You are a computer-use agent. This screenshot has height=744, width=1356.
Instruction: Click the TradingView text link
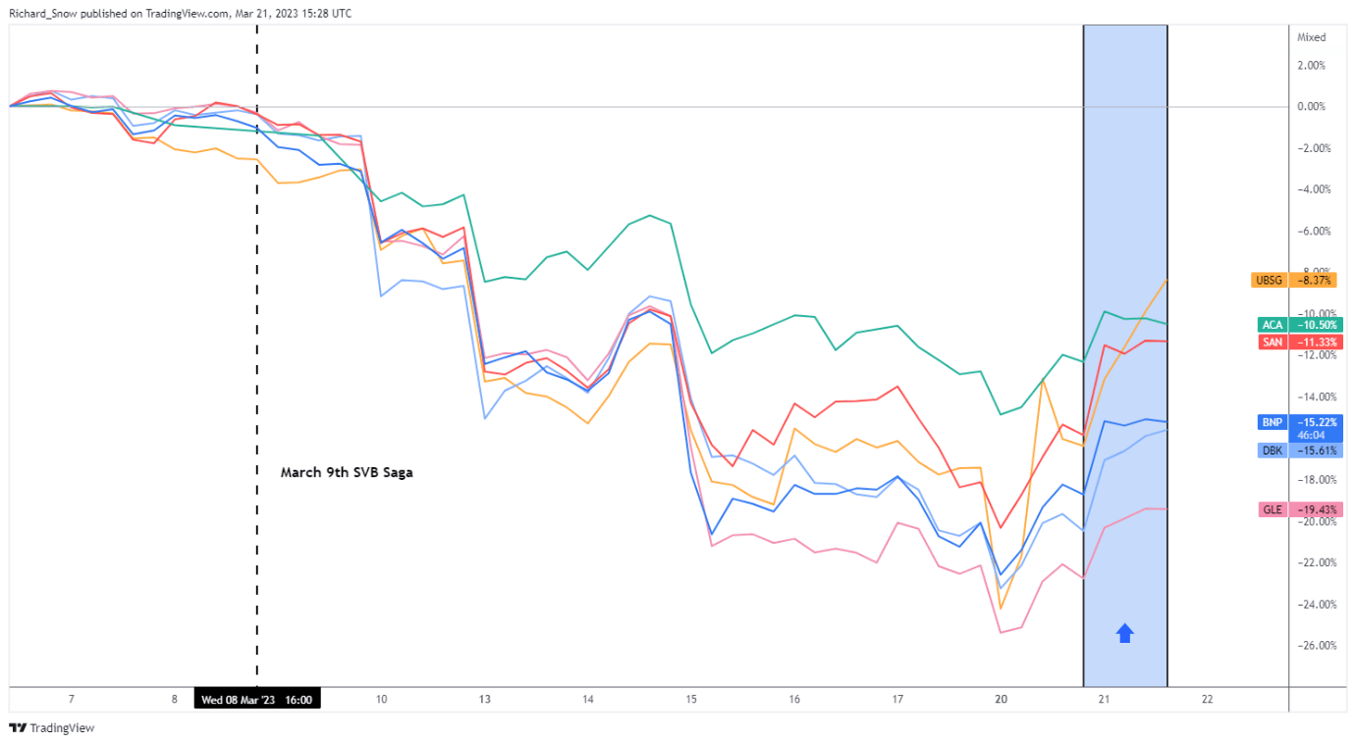pyautogui.click(x=62, y=728)
